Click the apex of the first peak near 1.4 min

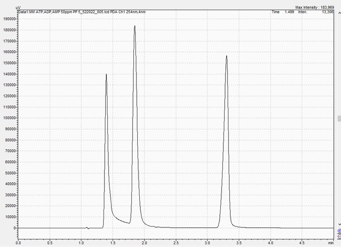[106, 74]
